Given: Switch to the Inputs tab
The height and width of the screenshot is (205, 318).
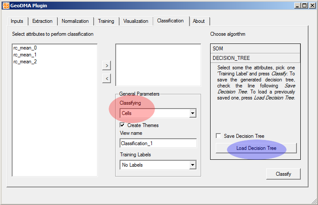Looking at the screenshot, I should tap(17, 21).
